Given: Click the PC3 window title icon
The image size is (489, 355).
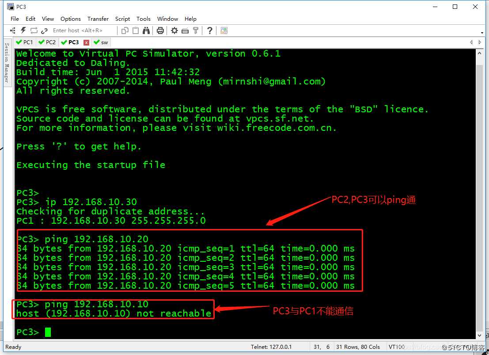Looking at the screenshot, I should click(11, 7).
